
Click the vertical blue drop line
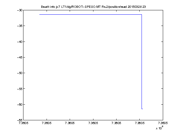[142, 62]
